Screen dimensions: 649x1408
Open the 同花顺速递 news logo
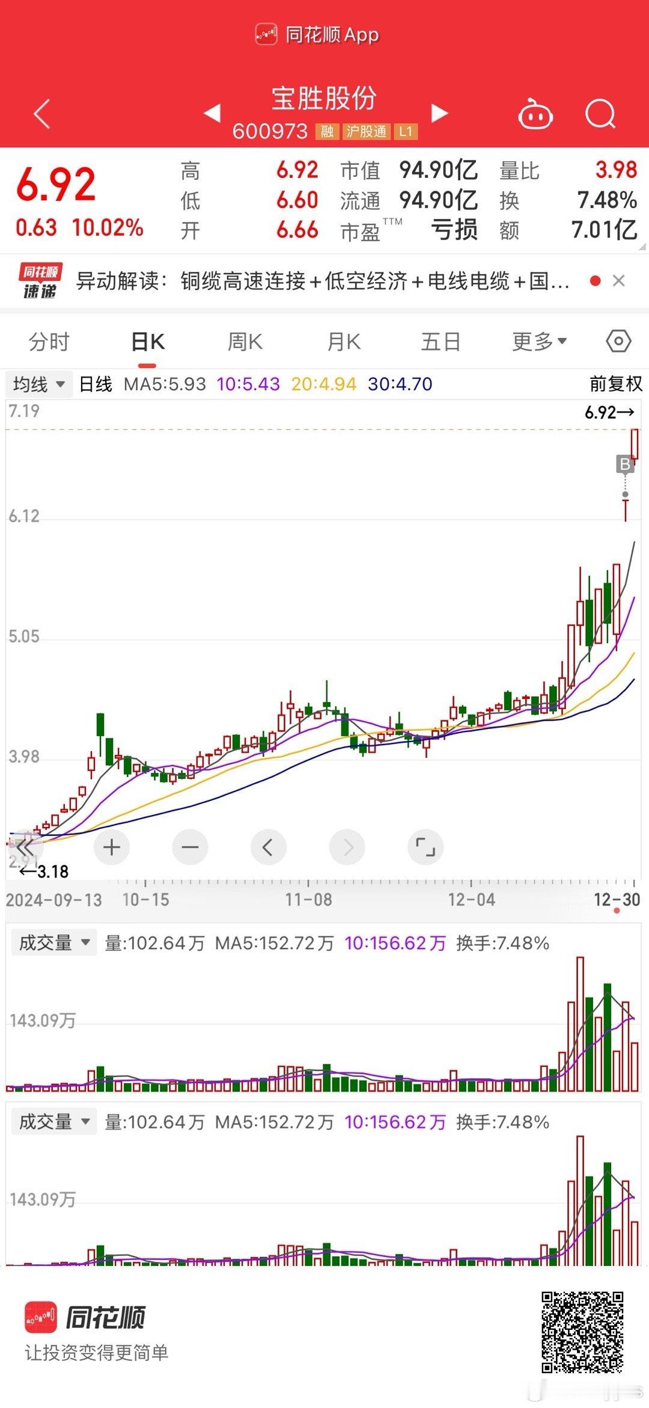[x=40, y=281]
